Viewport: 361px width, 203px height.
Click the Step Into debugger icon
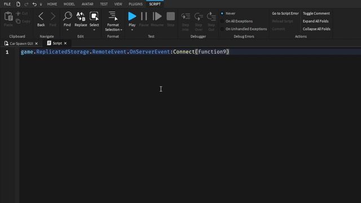click(x=186, y=16)
